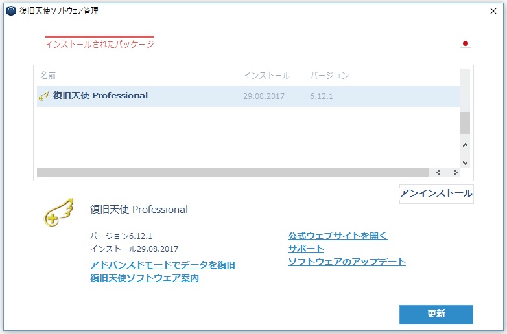Click the list's scroll left arrow
The width and height of the screenshot is (507, 334).
coord(438,173)
